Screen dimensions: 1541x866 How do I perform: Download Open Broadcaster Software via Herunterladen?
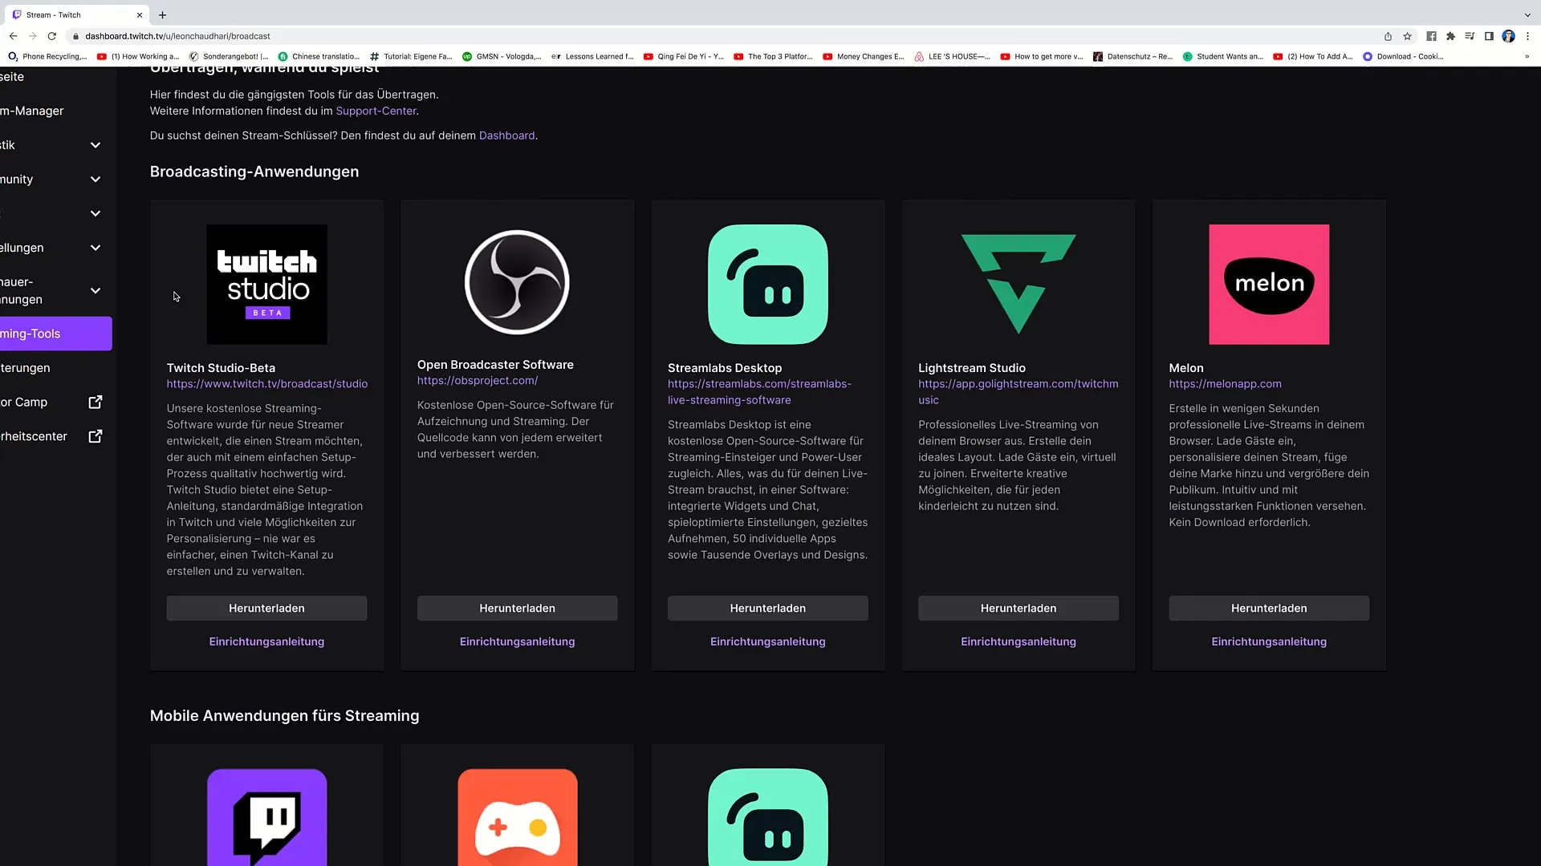click(x=517, y=608)
